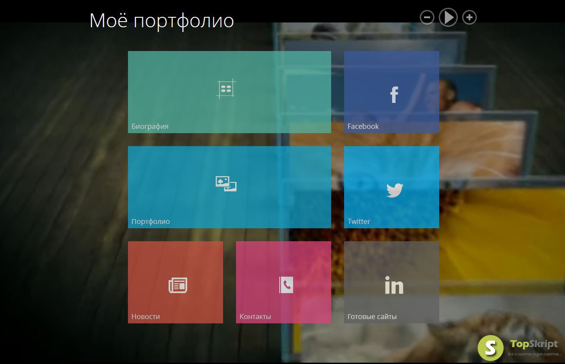
Task: Open the Портфолио tile label
Action: 150,221
